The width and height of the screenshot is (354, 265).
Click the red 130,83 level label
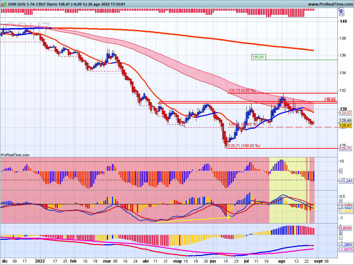(329, 99)
